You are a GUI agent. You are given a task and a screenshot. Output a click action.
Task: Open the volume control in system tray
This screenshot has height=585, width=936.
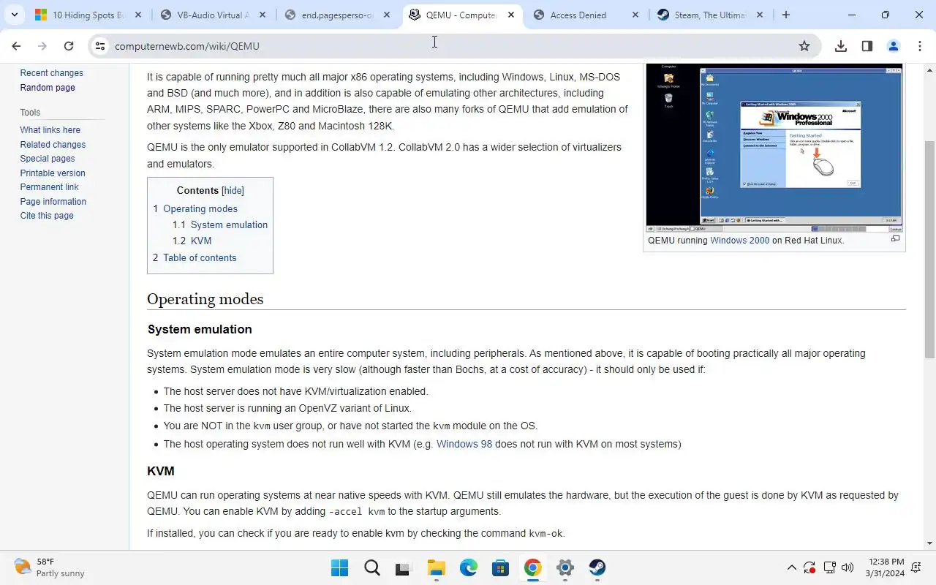click(x=848, y=567)
